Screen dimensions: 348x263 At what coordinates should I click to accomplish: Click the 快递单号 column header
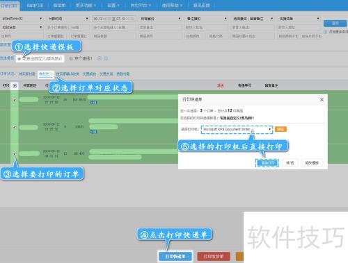click(x=244, y=85)
